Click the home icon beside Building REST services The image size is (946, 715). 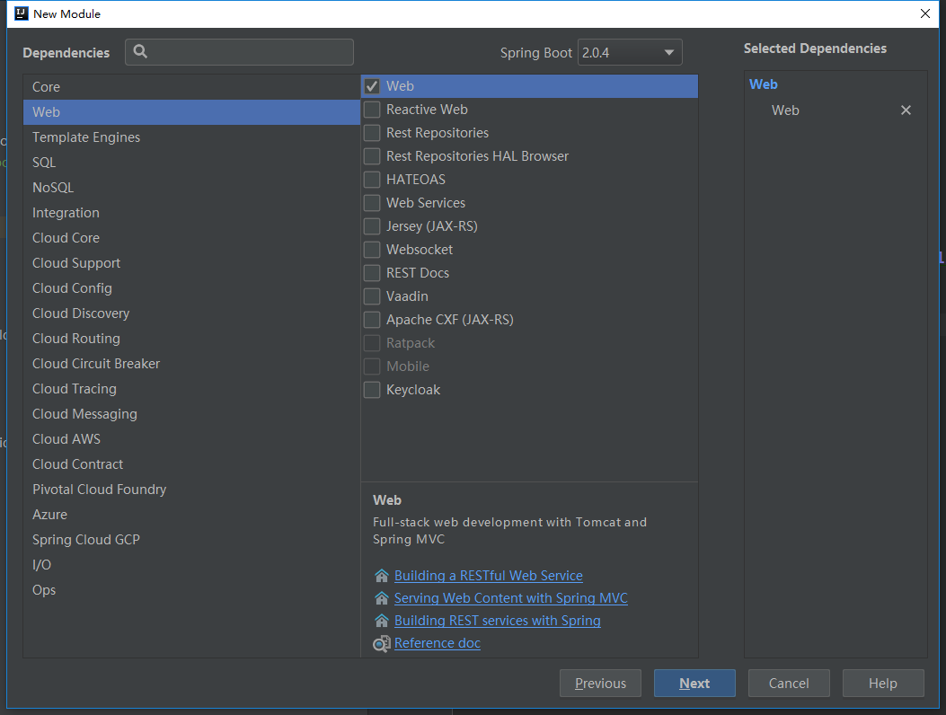382,621
